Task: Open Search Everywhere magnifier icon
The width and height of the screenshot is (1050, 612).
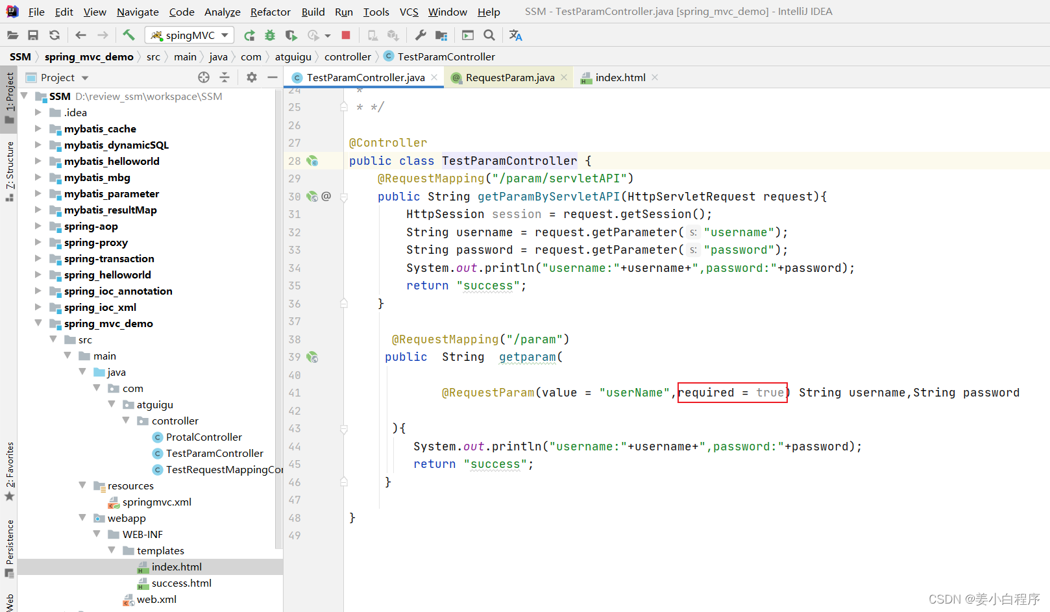Action: pyautogui.click(x=489, y=35)
